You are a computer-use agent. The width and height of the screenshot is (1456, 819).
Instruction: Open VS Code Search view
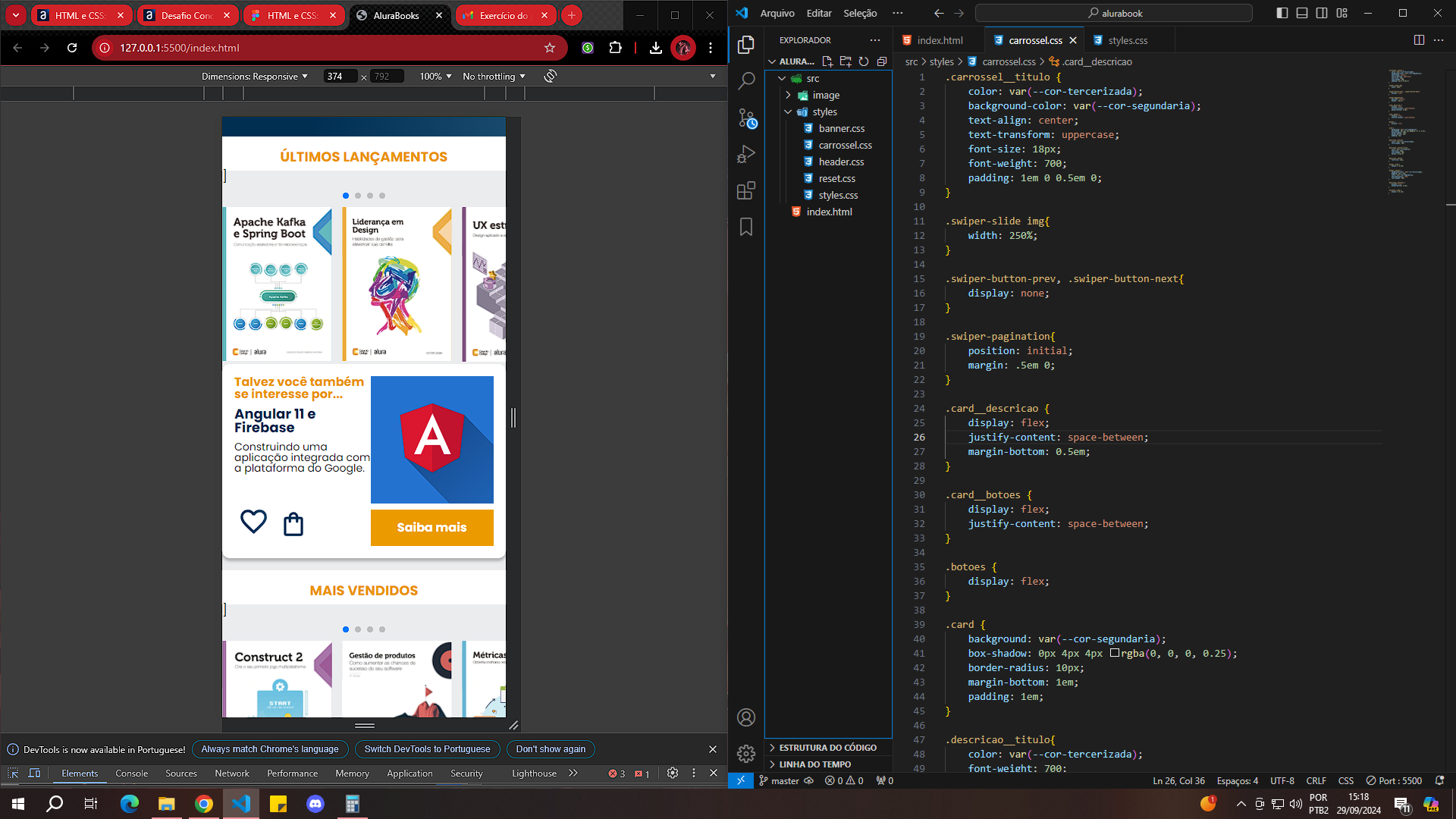(746, 80)
